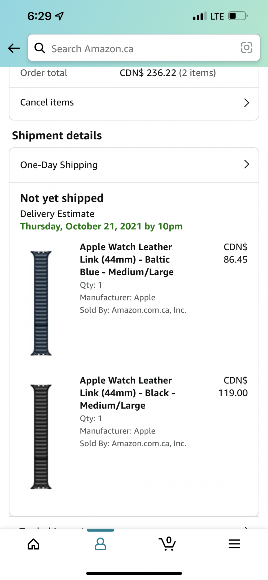Screen dimensions: 268x580
Task: Tap the battery indicator in status bar
Action: (x=238, y=16)
